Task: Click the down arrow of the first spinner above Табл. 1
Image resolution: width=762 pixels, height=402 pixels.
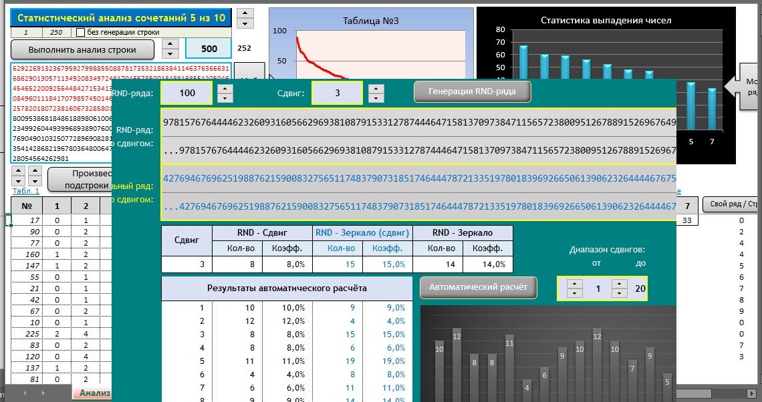Action: (19, 180)
